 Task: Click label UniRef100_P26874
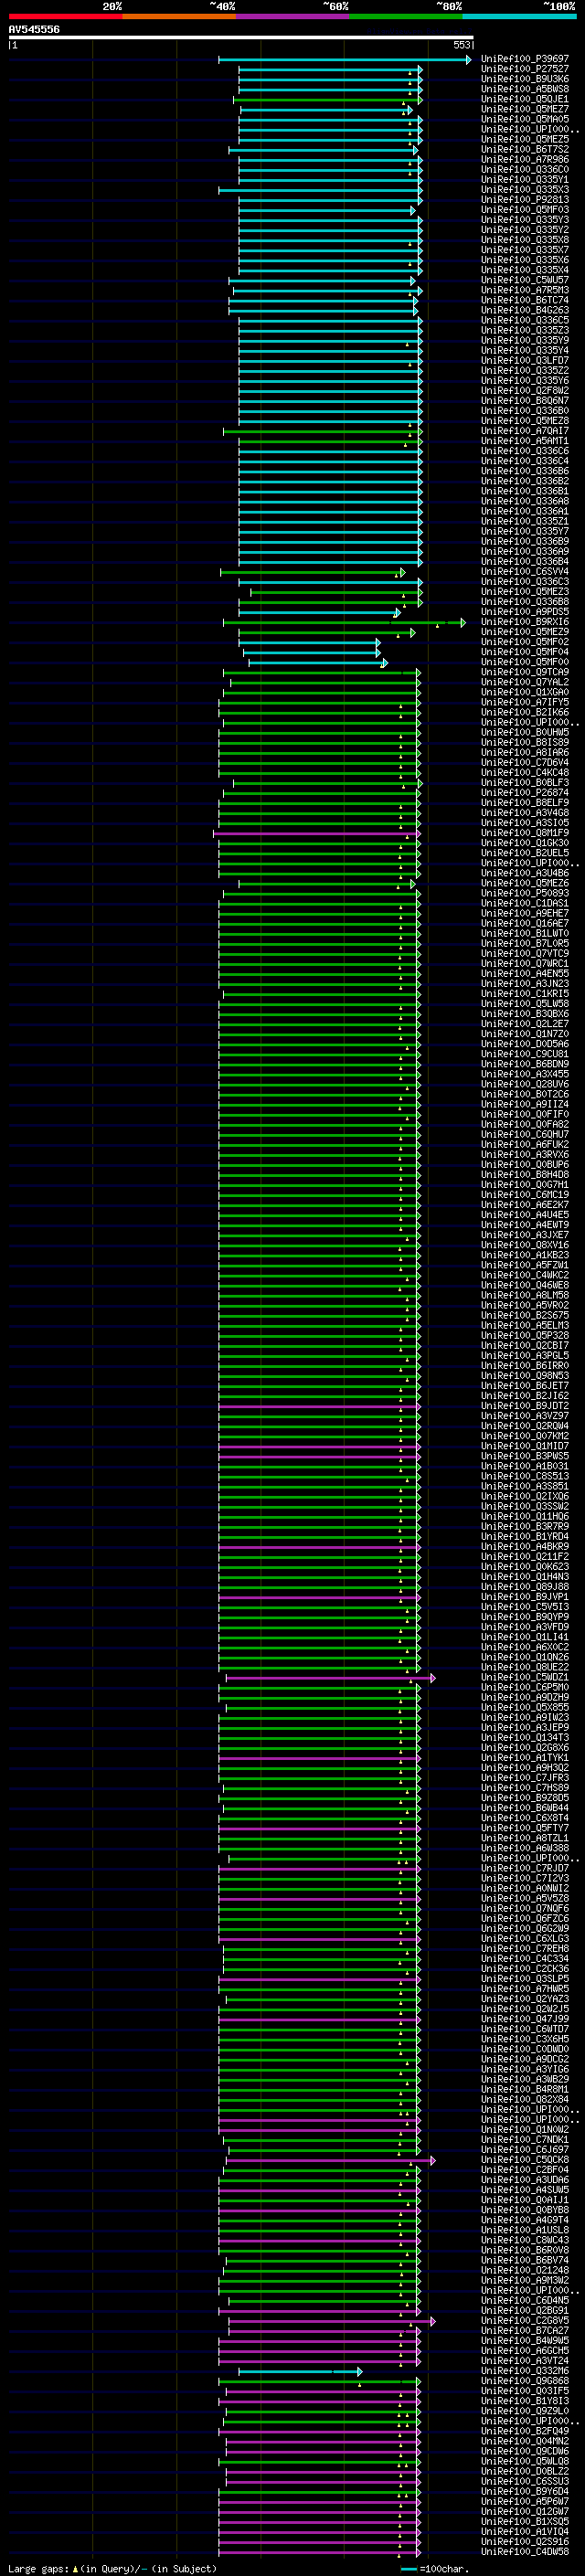pyautogui.click(x=524, y=793)
